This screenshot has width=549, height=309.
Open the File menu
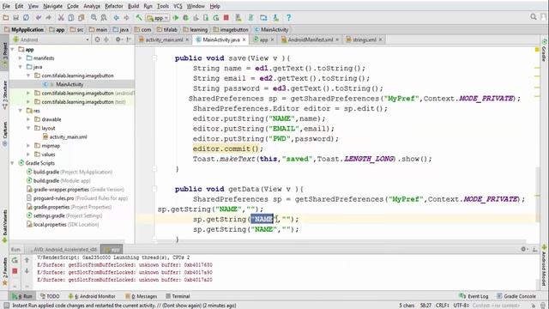click(6, 6)
